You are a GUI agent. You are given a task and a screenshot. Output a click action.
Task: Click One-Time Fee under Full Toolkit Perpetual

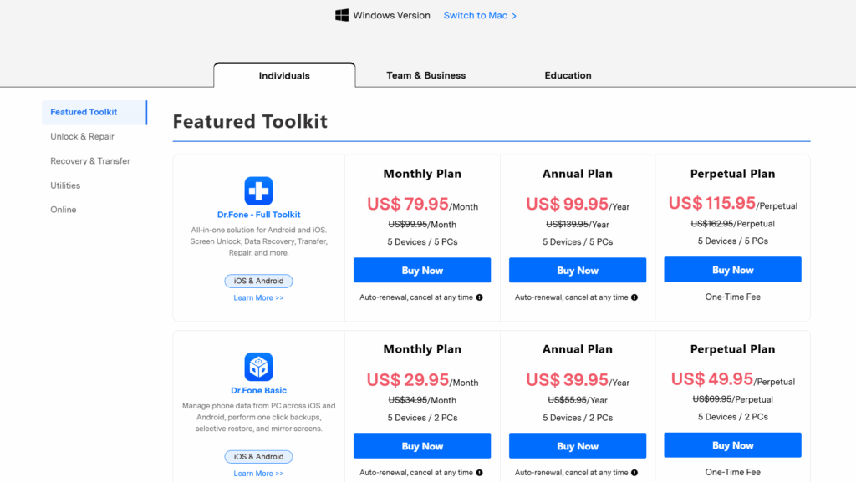click(732, 297)
